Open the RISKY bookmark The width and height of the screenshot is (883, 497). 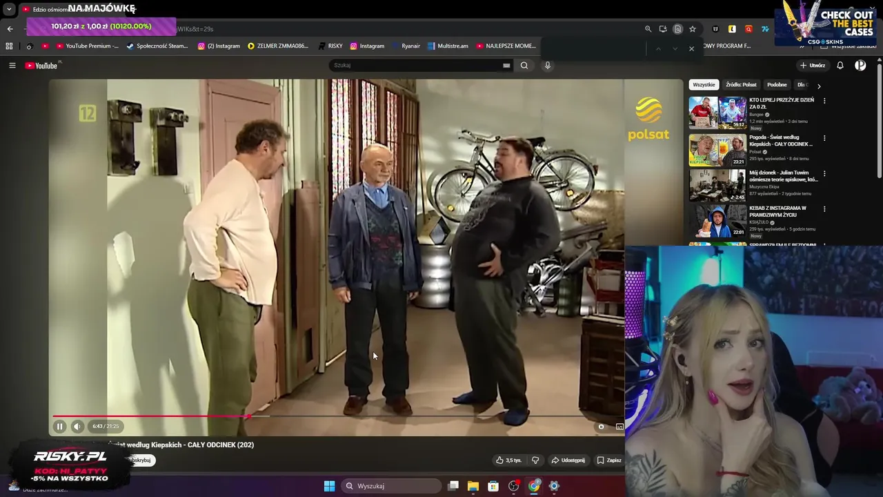330,46
